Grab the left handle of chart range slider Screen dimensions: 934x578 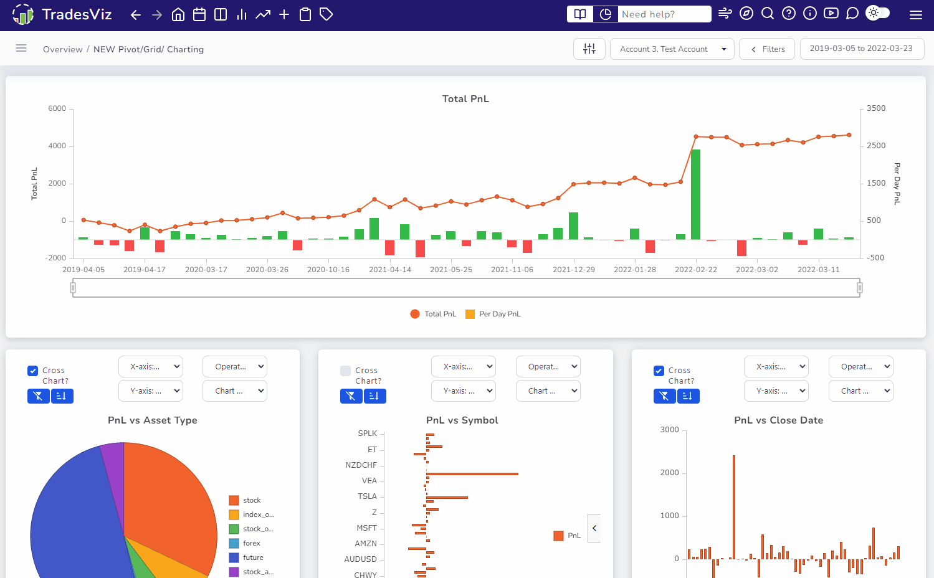click(x=73, y=288)
